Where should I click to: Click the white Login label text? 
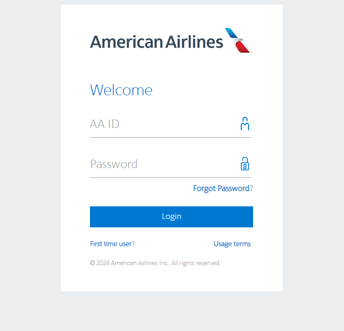[x=172, y=217]
